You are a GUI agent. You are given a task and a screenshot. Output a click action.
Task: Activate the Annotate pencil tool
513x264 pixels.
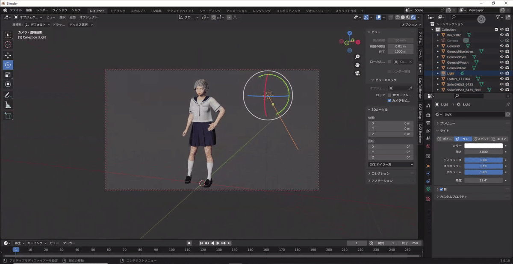8,95
